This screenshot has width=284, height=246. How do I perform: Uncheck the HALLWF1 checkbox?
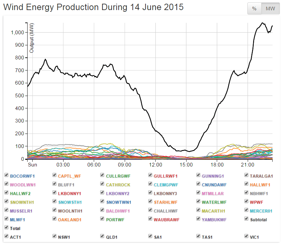pyautogui.click(x=246, y=184)
